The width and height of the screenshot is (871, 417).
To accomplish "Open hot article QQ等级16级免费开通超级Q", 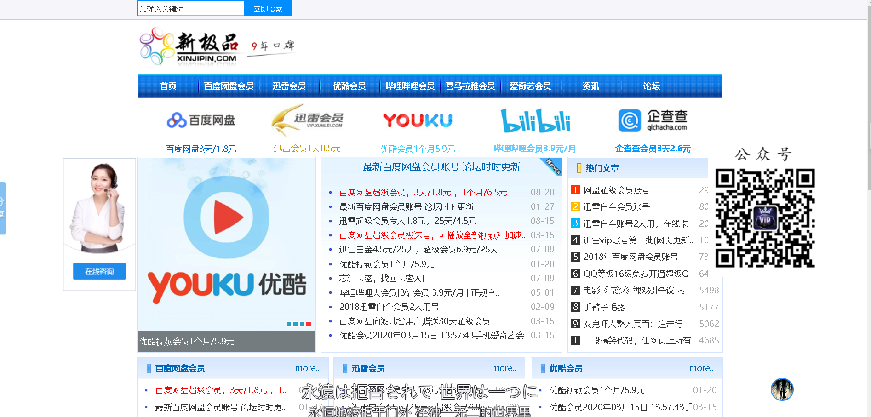I will click(x=636, y=274).
